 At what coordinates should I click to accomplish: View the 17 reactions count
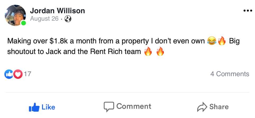click(28, 74)
